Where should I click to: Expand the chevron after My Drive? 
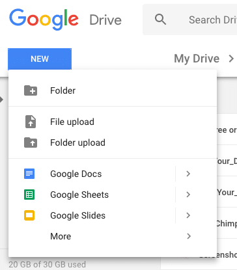coord(231,59)
